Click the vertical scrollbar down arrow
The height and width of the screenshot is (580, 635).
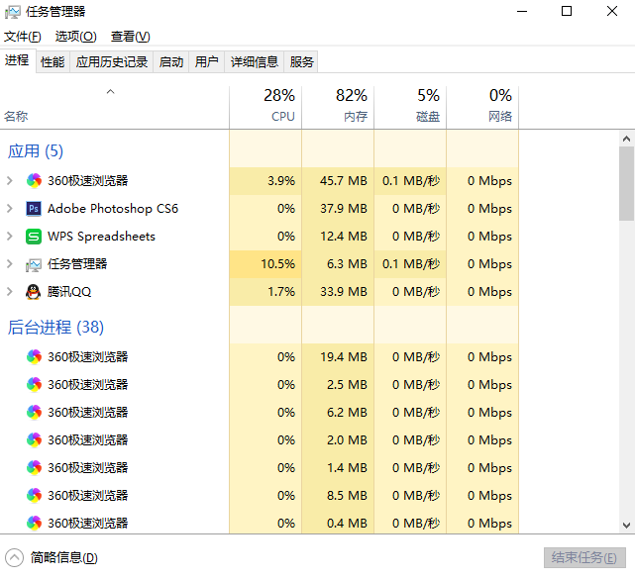click(x=626, y=527)
